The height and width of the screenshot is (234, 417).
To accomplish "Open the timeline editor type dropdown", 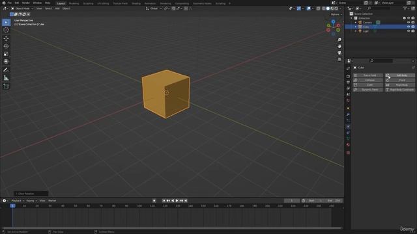I will [5, 201].
